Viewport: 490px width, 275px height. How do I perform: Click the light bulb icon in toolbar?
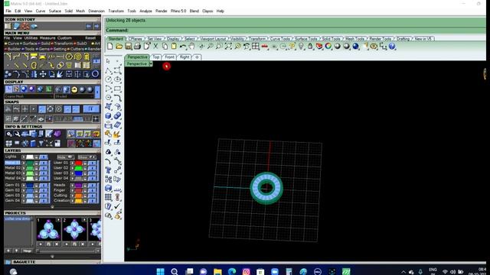[x=301, y=47]
